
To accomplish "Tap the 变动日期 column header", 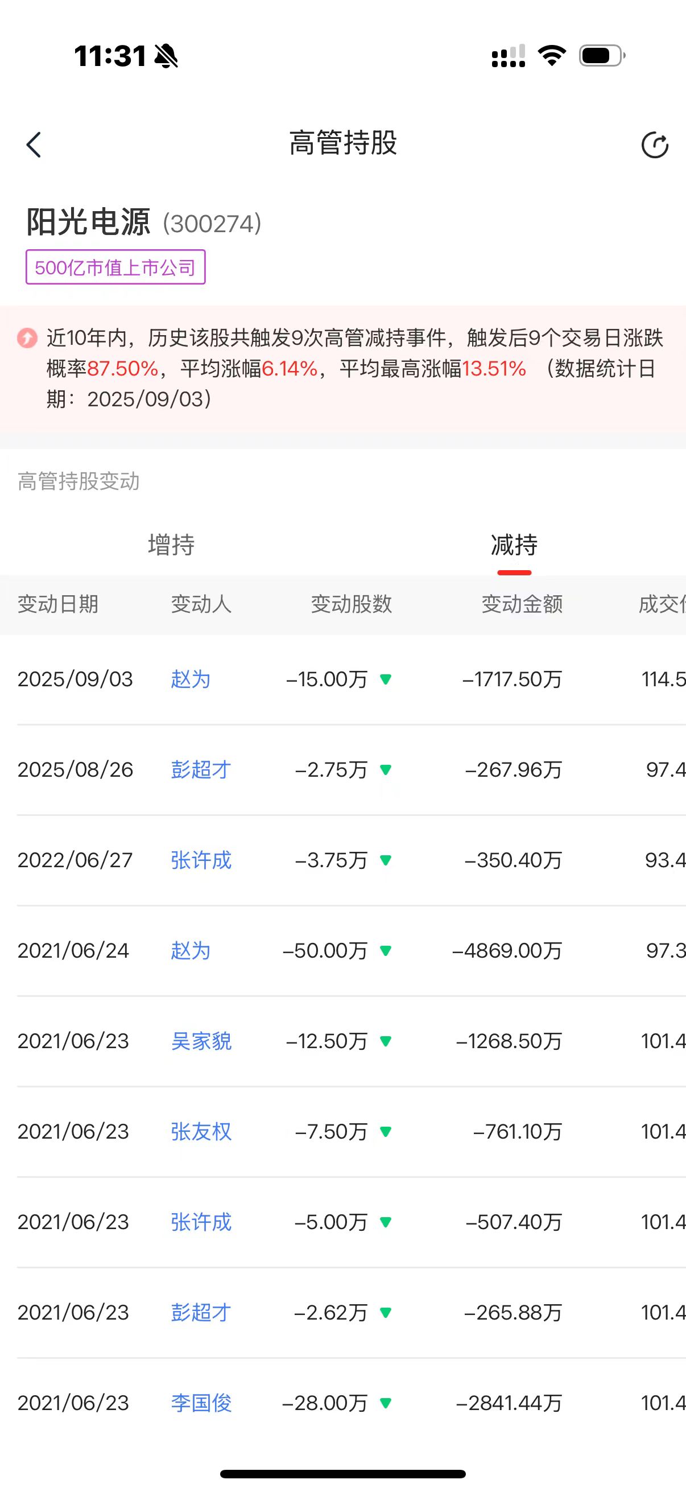I will click(x=58, y=604).
